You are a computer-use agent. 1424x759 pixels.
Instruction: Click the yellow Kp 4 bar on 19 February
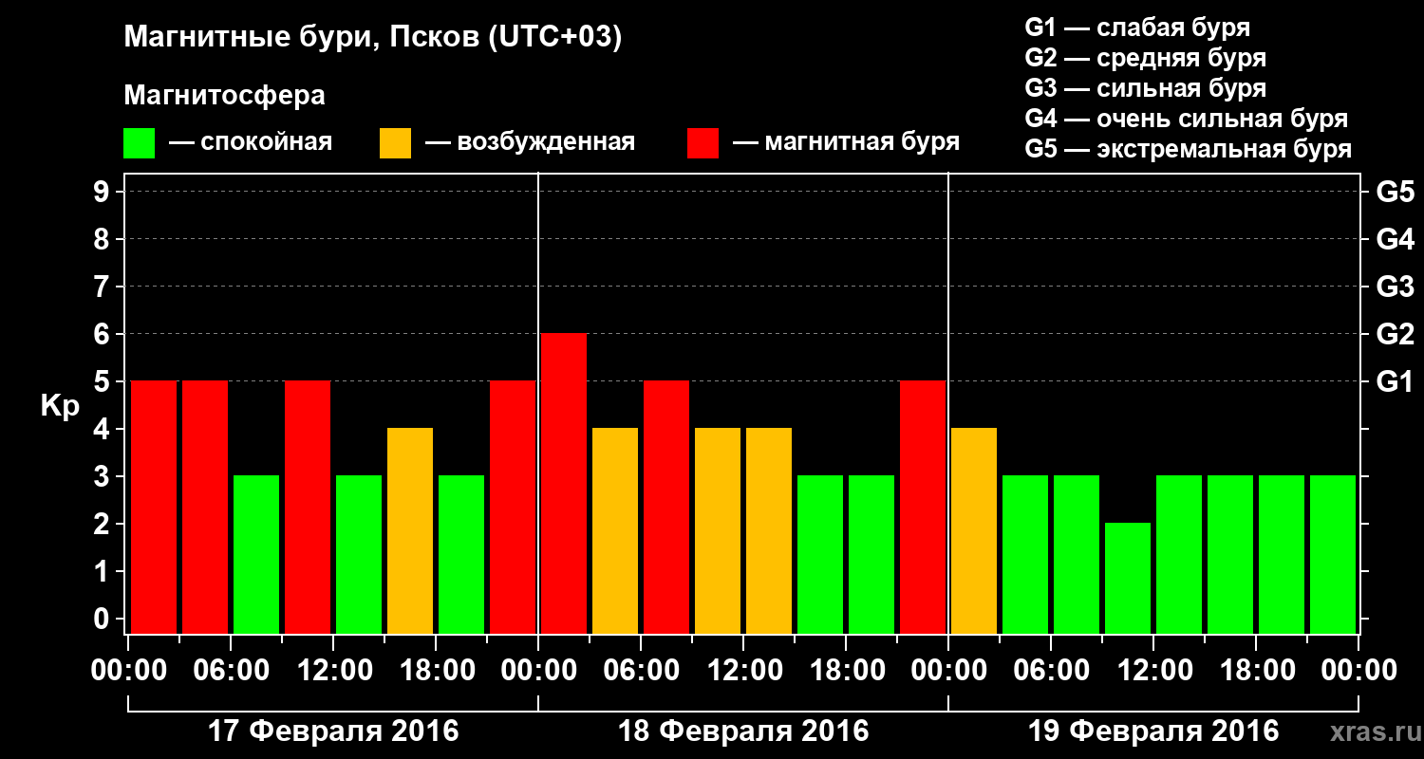pyautogui.click(x=974, y=531)
